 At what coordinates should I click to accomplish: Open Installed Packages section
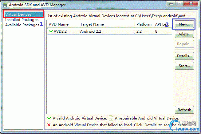point(22,20)
